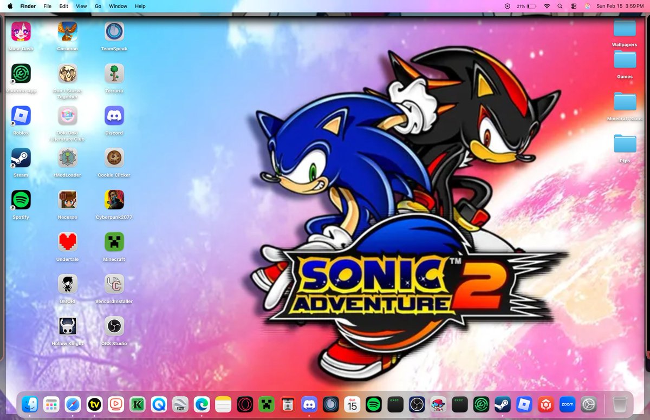The image size is (650, 420).
Task: Launch QuickTime Player from the Dock
Action: pyautogui.click(x=159, y=404)
